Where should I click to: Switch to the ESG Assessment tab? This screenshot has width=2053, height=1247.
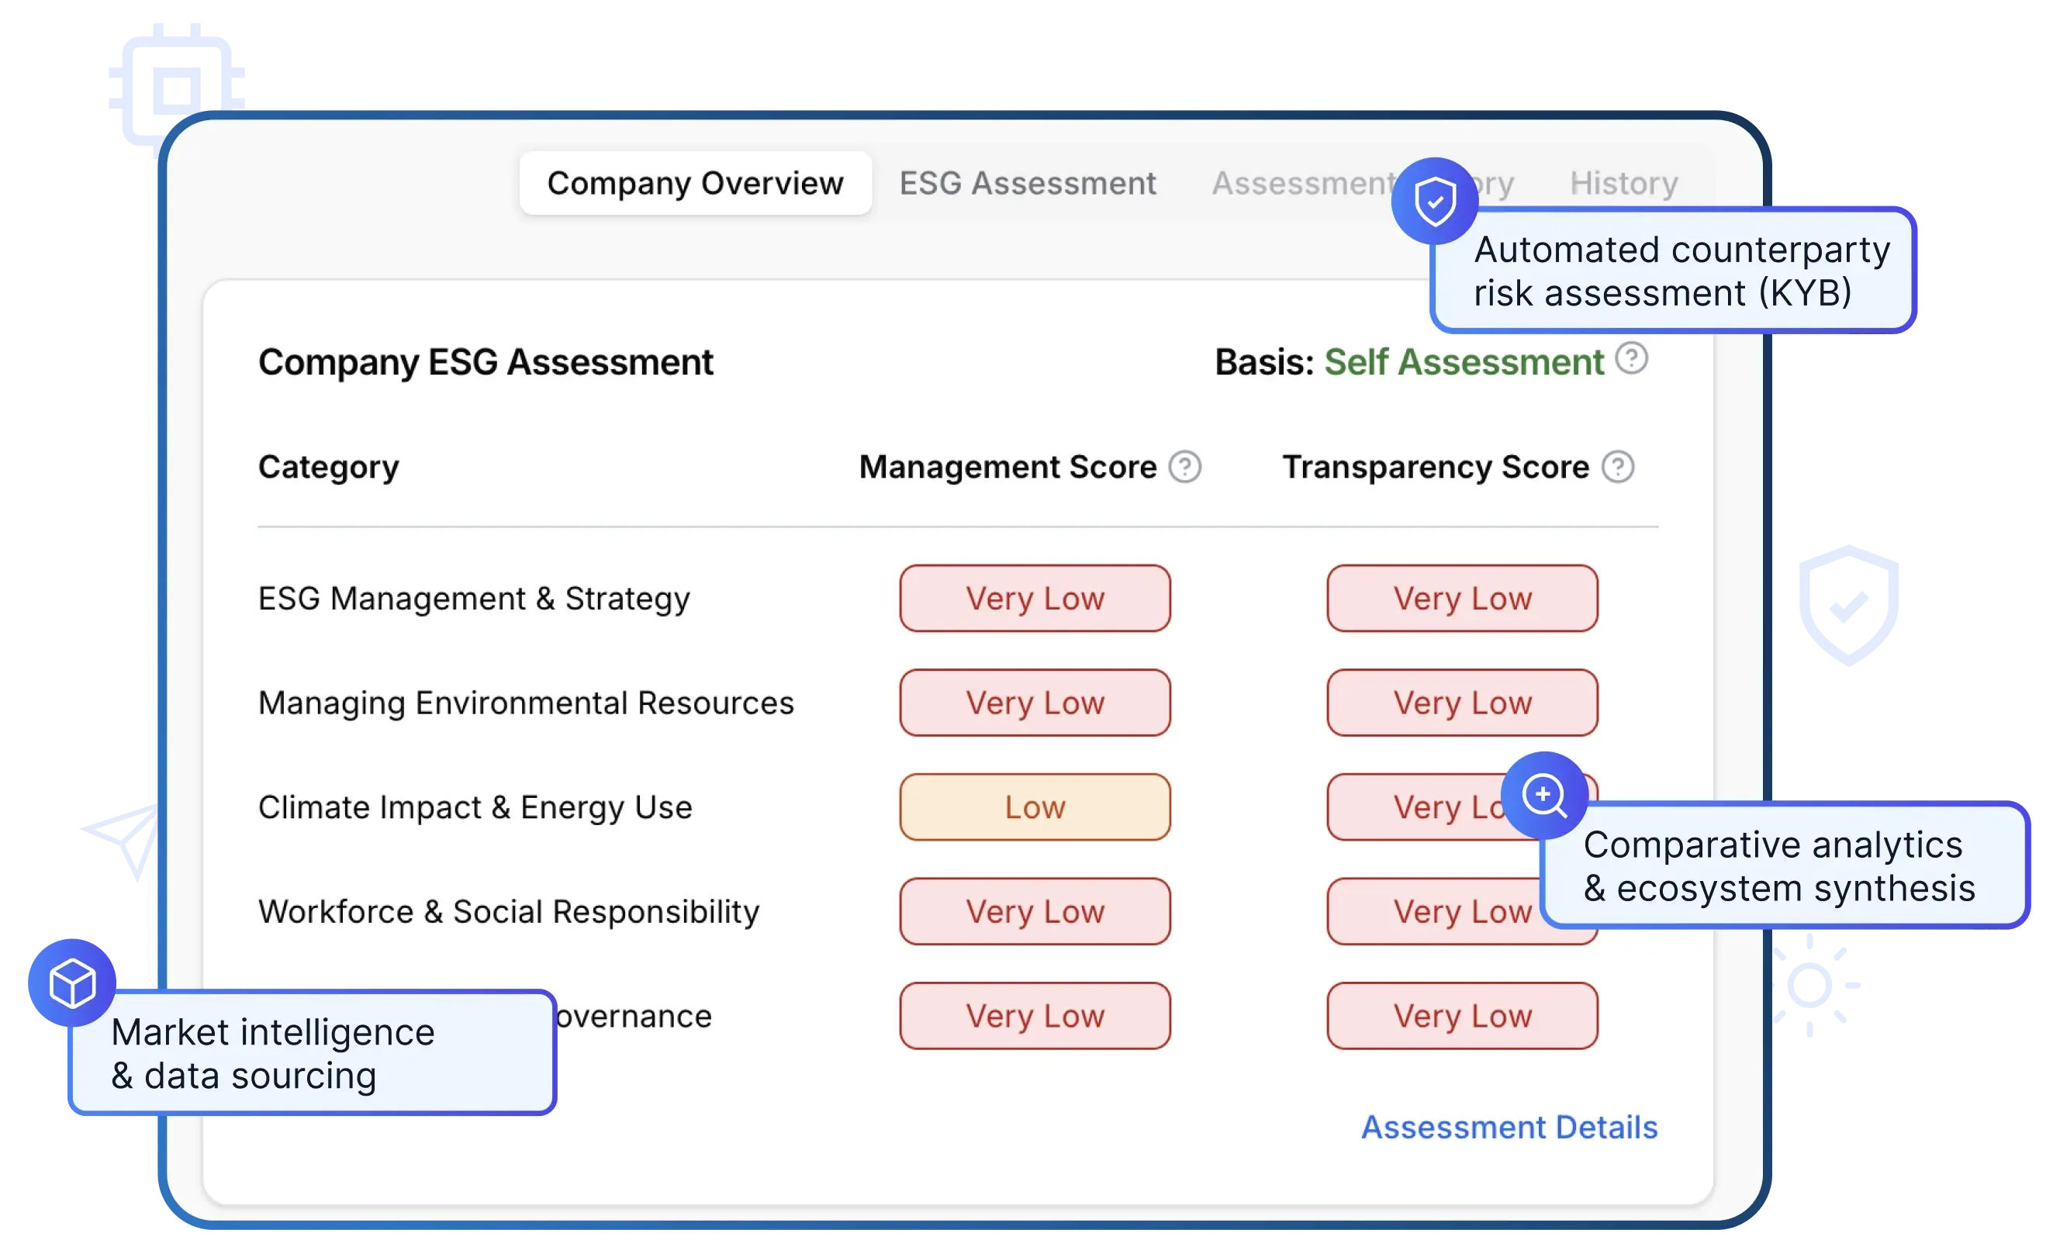(1028, 183)
